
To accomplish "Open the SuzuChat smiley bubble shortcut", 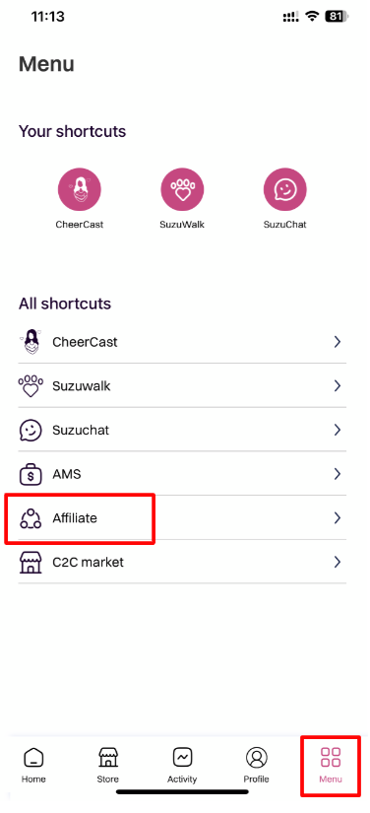I will tap(284, 189).
